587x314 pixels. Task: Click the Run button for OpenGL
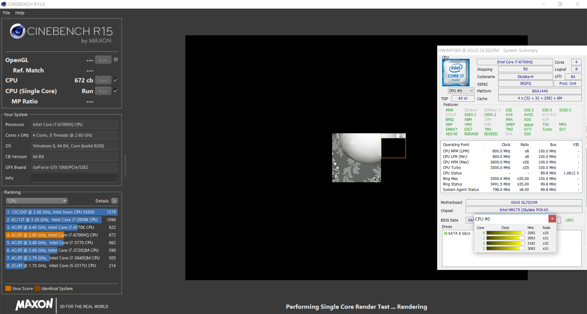[103, 60]
